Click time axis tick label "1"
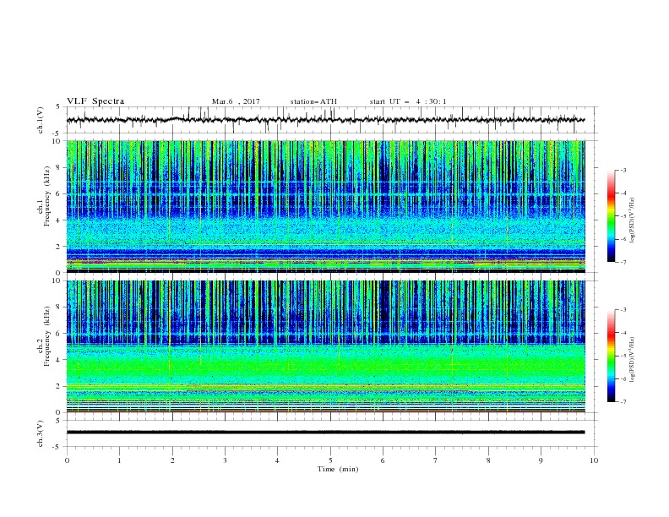669x517 pixels. pyautogui.click(x=119, y=460)
